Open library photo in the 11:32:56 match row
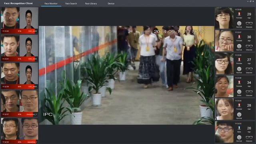 29,129
